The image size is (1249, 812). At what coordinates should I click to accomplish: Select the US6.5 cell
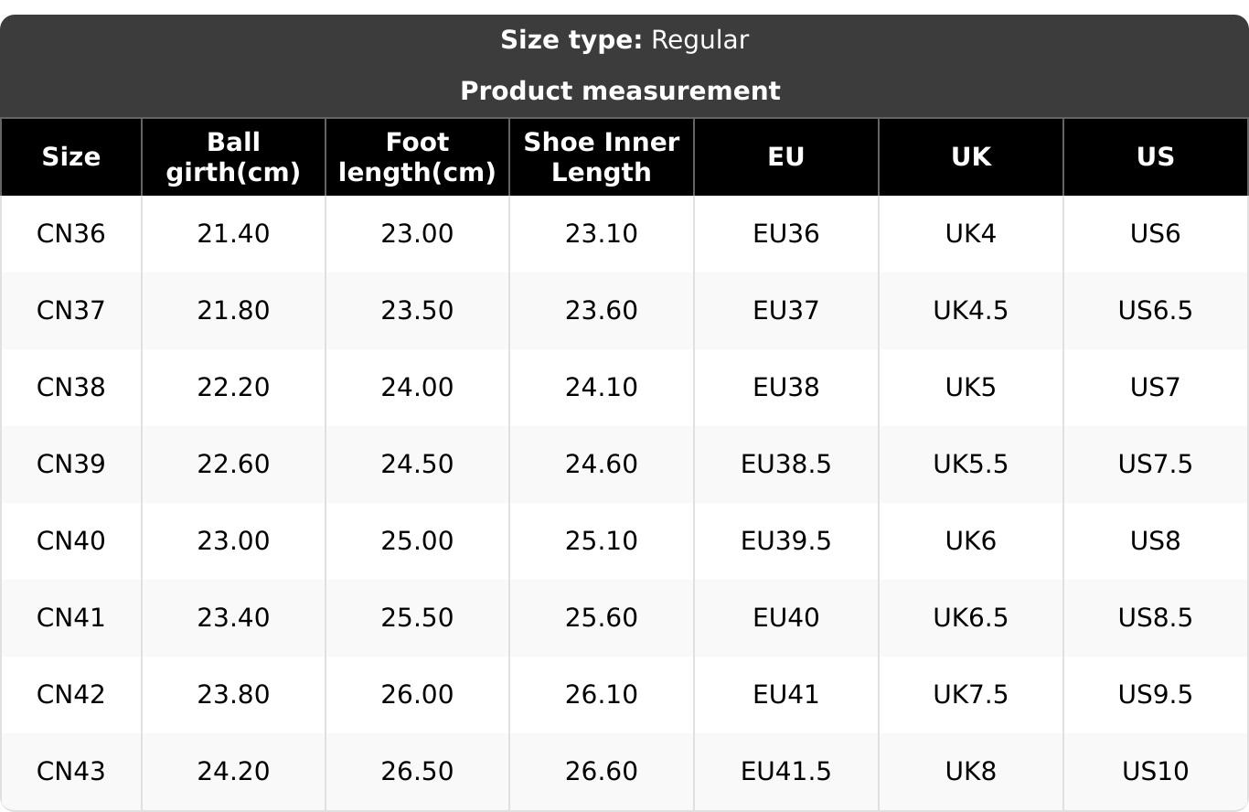[1155, 311]
